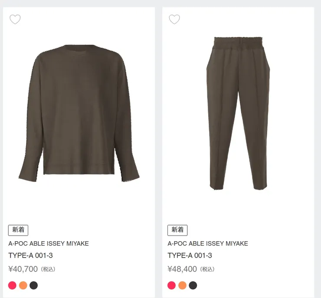Favorite the long-sleeve top with the heart icon
The height and width of the screenshot is (298, 321).
click(15, 20)
